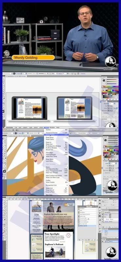
Task: Expand the Perspective Grid submenu
Action: (x=56, y=186)
